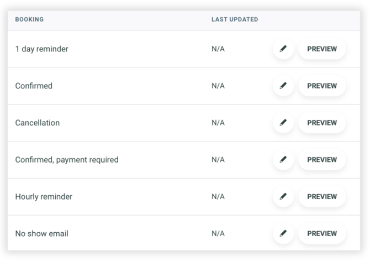Select the Cancellation row label
The width and height of the screenshot is (370, 261).
click(38, 123)
